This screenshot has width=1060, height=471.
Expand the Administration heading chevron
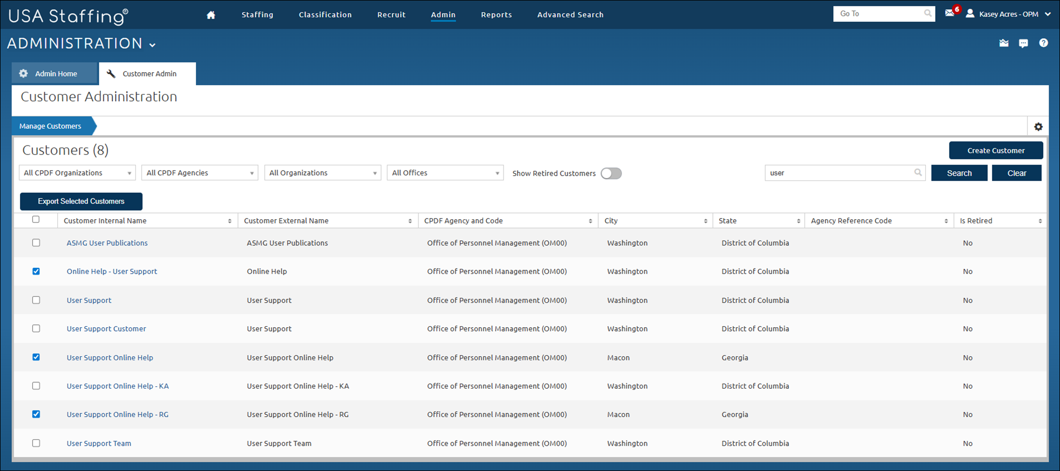tap(153, 45)
